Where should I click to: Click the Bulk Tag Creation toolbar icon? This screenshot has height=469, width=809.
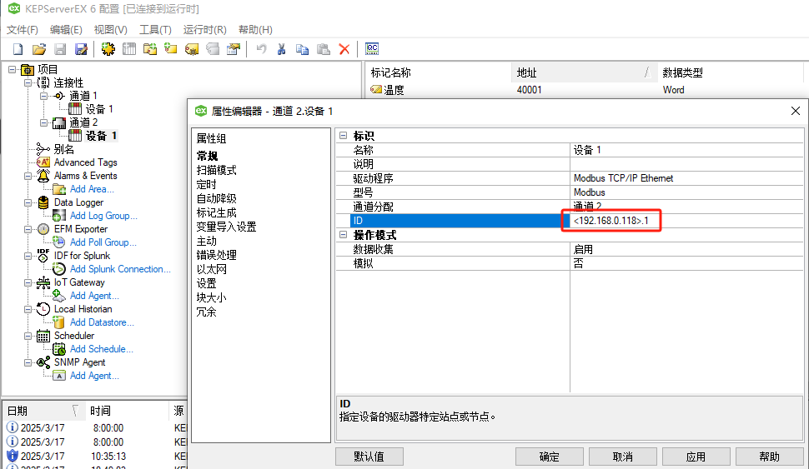[192, 49]
